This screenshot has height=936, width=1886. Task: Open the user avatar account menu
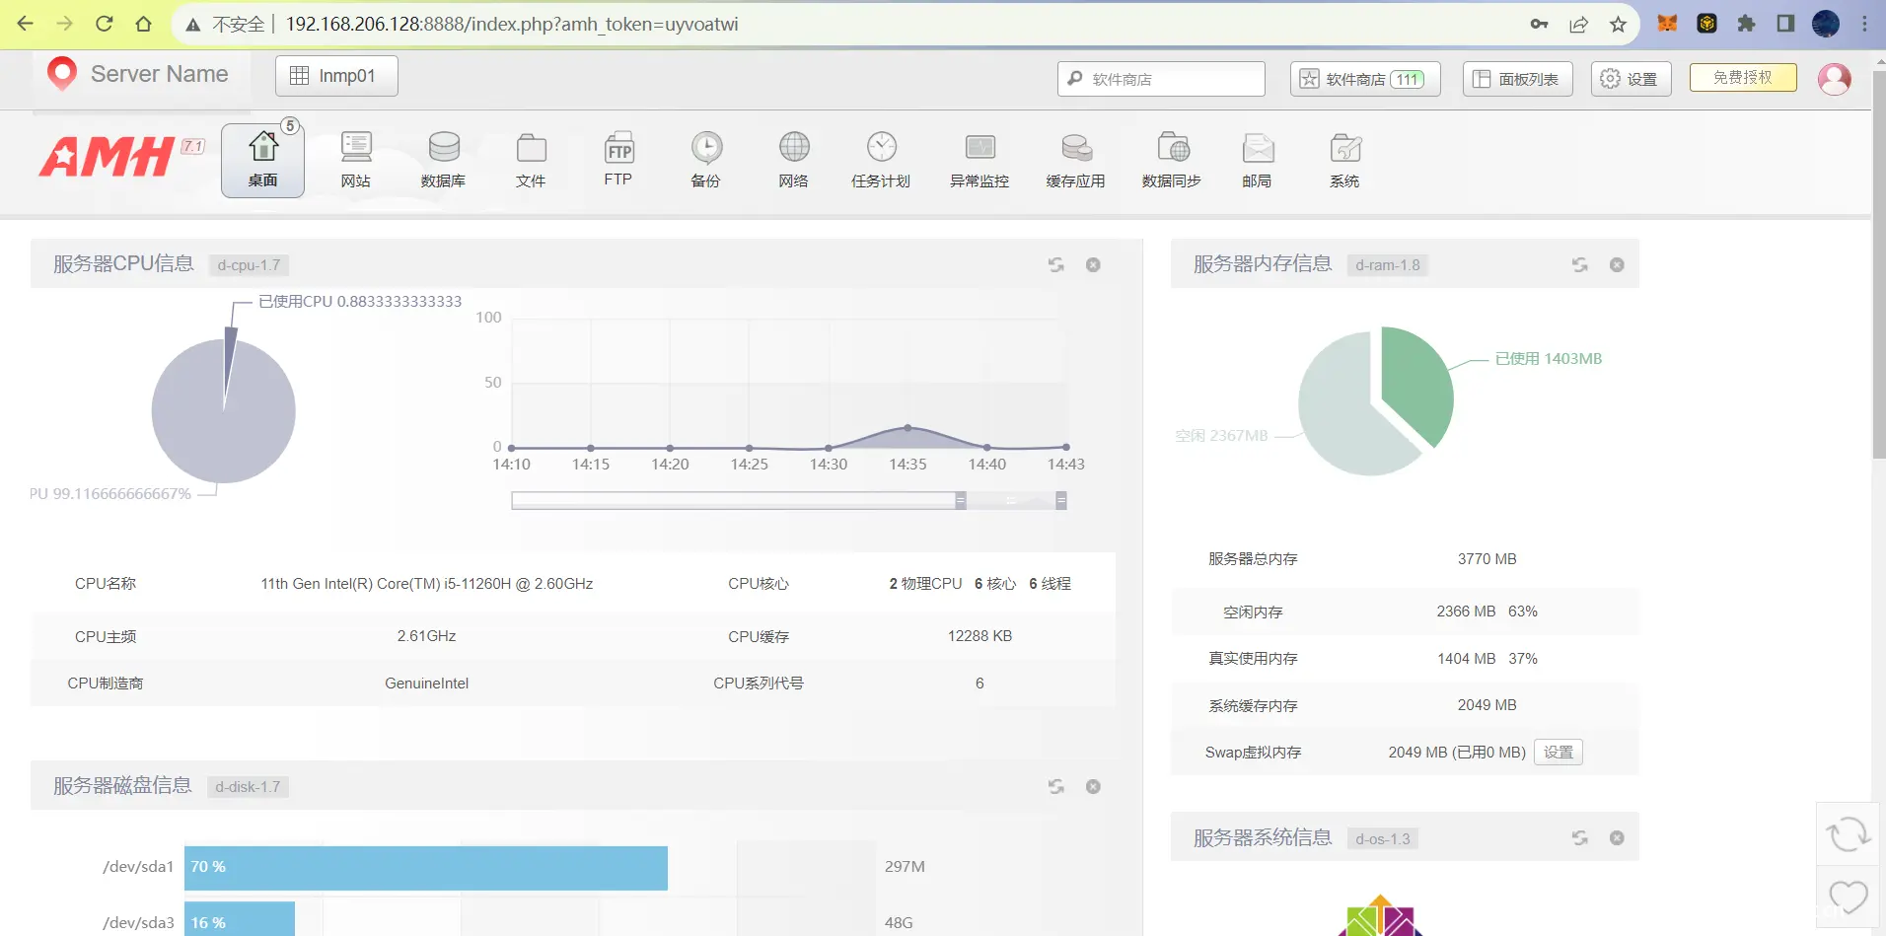[x=1835, y=79]
